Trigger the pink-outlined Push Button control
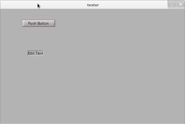Screen dimensions: 185x124 click(38, 23)
